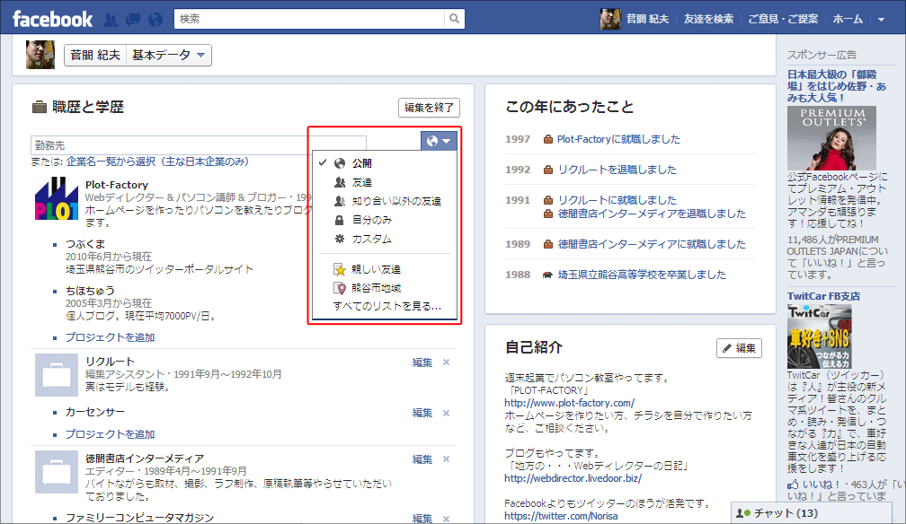
Task: Click briefcase icon beside 職歴と学歴
Action: tap(40, 107)
